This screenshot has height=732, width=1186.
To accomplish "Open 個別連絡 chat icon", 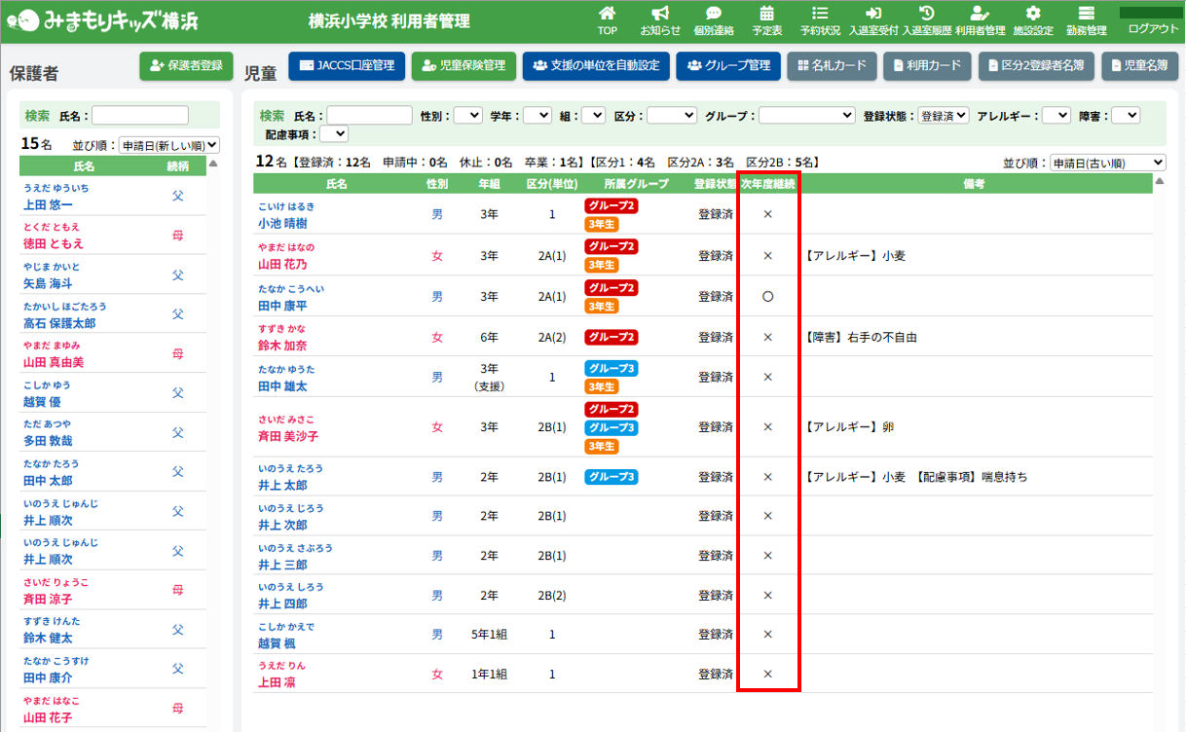I will pyautogui.click(x=713, y=14).
